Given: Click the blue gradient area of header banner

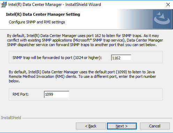Looking at the screenshot, I should (x=135, y=19).
